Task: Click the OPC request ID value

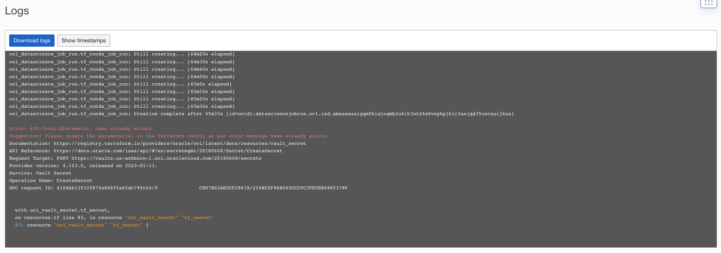Action: 107,188
